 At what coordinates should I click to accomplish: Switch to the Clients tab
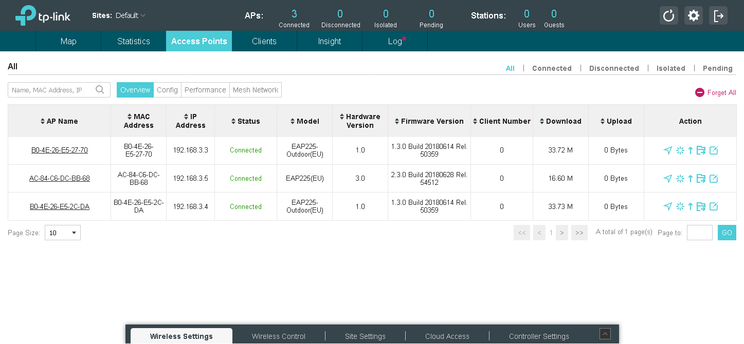264,41
